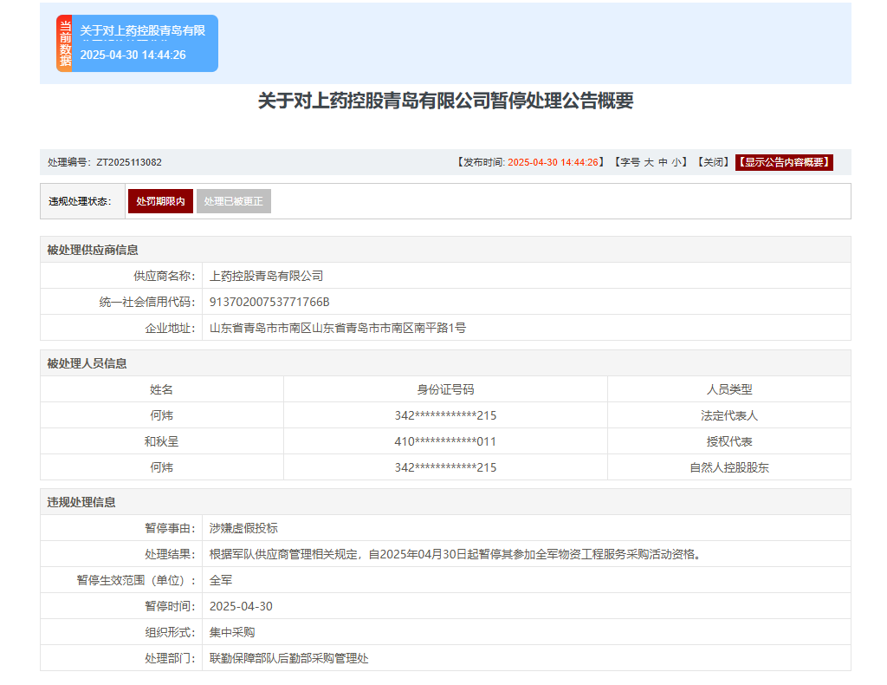
Task: Click the credit code 91370200753771766B
Action: (269, 303)
